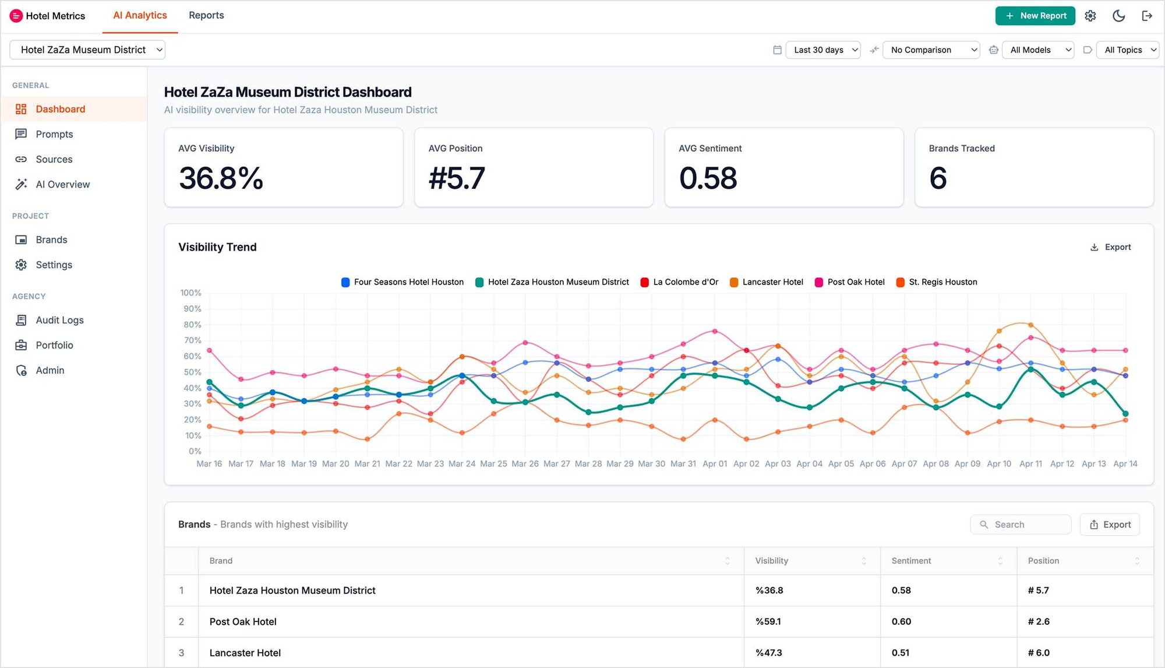Click the calendar icon near date filter
This screenshot has width=1165, height=668.
[777, 50]
